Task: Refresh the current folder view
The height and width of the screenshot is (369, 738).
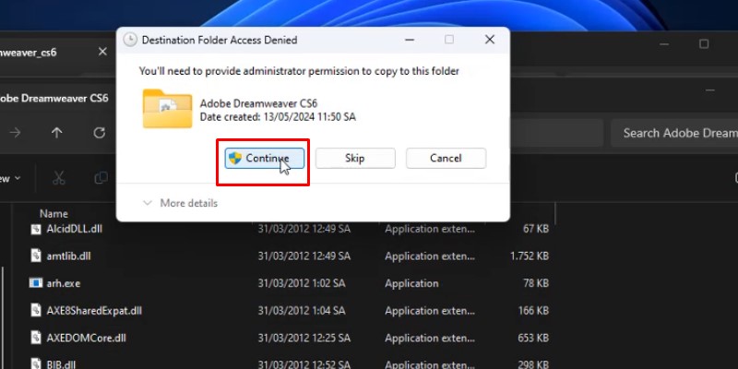Action: tap(100, 133)
